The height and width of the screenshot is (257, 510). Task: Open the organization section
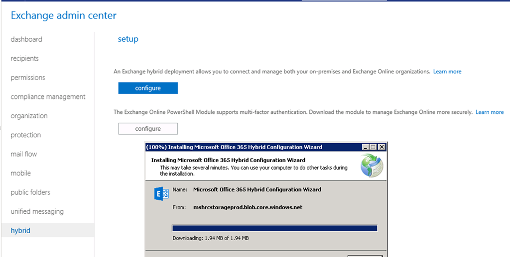pos(29,116)
